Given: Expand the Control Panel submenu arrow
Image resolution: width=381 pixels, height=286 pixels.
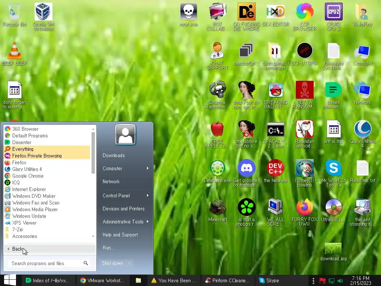Looking at the screenshot, I should click(147, 196).
